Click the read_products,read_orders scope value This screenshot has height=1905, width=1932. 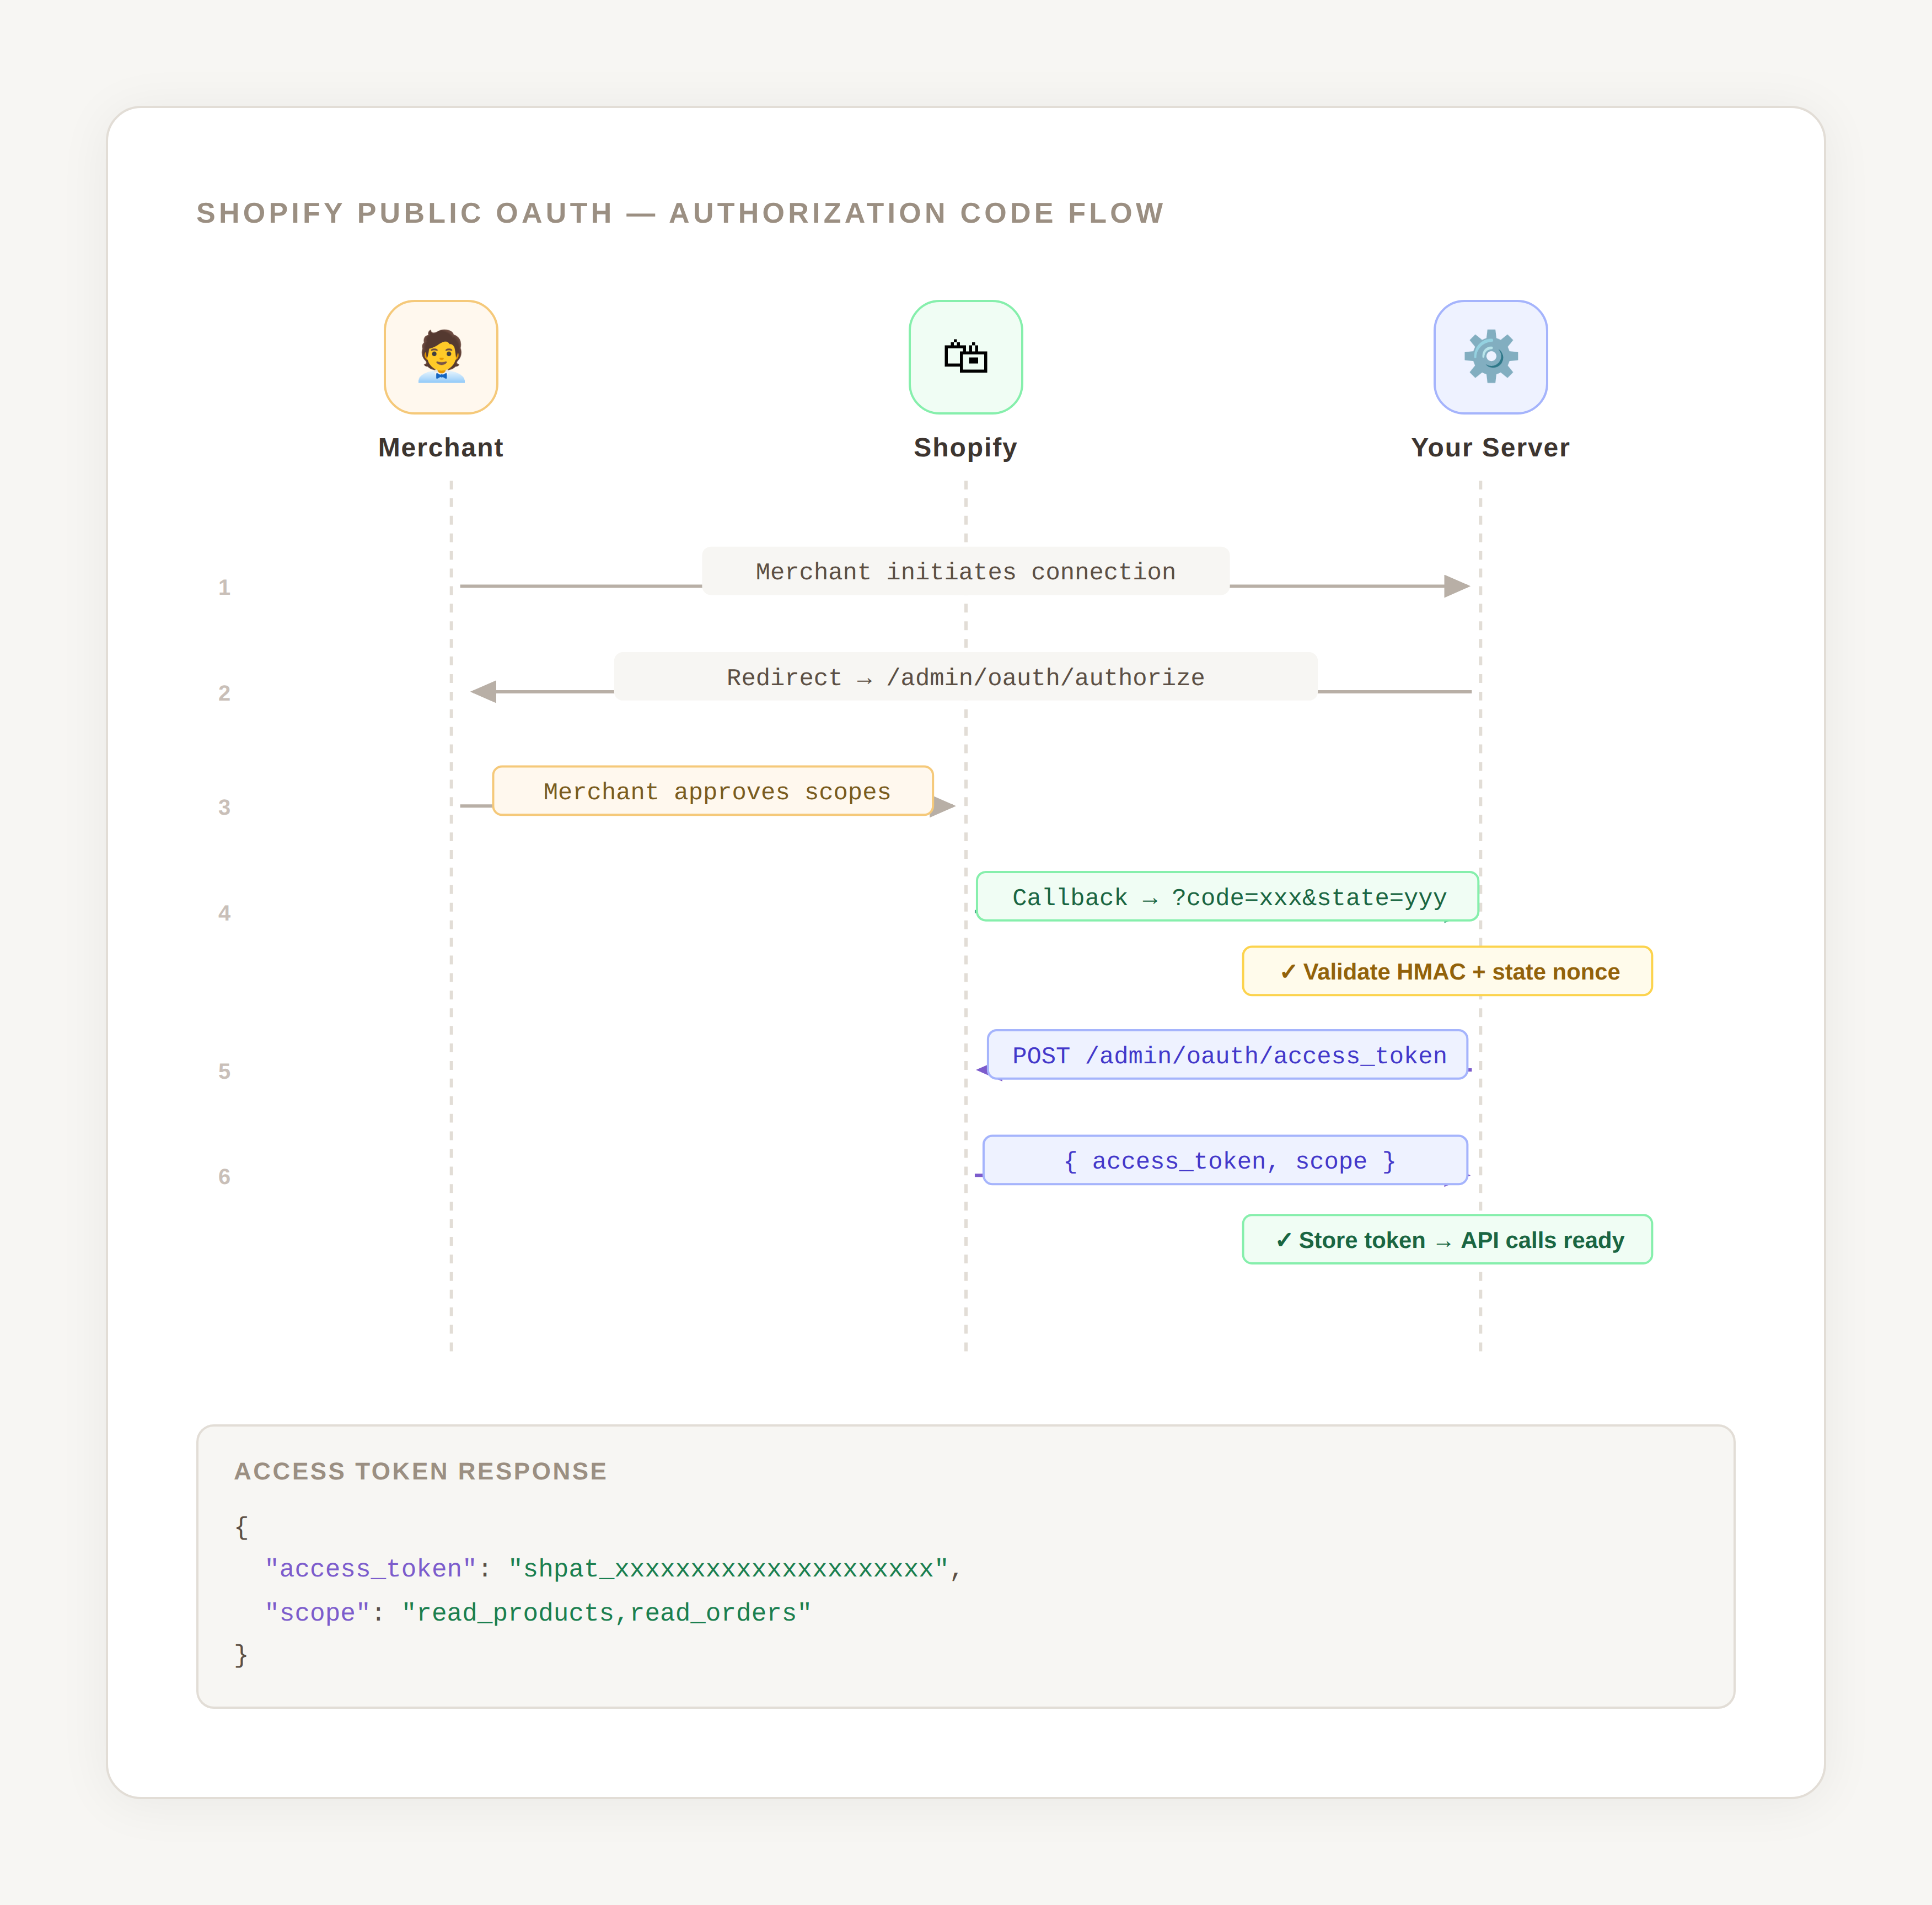point(606,1613)
